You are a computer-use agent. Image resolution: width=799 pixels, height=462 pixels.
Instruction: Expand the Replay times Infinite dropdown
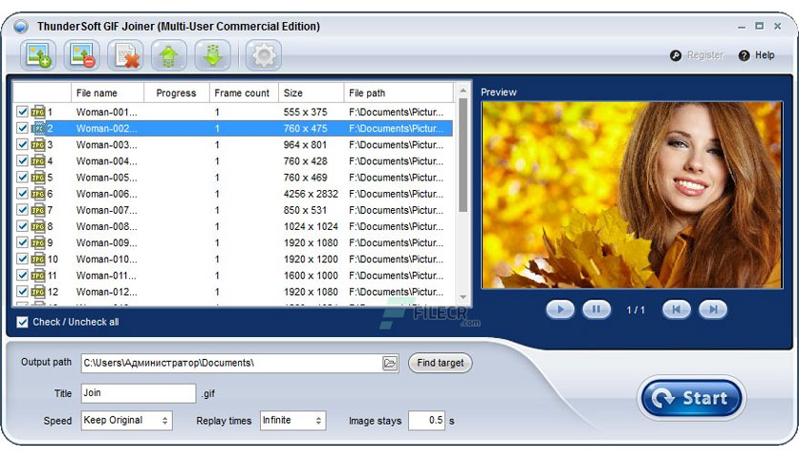(x=292, y=420)
